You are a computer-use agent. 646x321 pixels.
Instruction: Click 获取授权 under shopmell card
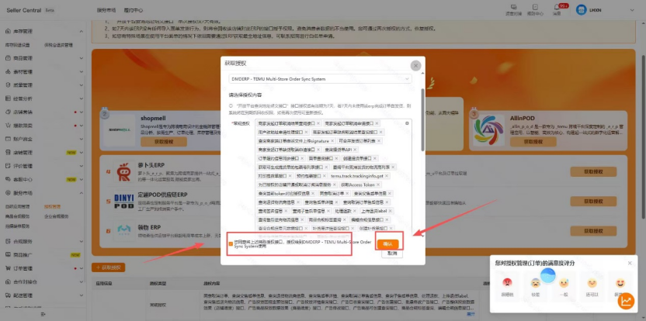click(x=164, y=142)
